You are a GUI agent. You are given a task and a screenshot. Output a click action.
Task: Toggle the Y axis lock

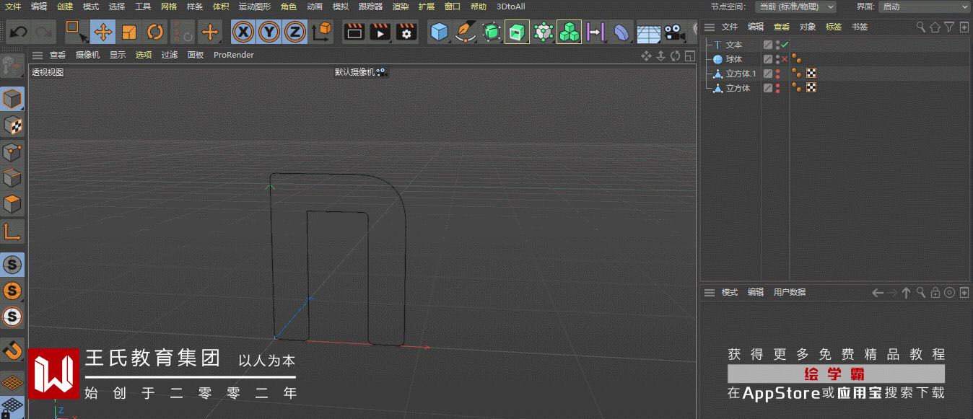tap(269, 32)
